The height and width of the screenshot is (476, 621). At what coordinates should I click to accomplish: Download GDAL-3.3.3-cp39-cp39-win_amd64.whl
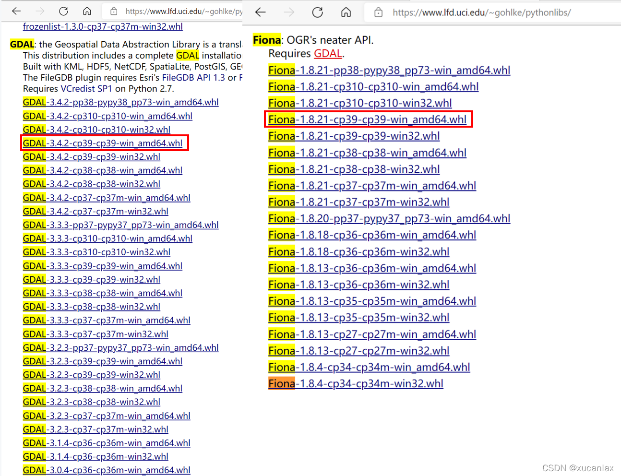click(103, 266)
